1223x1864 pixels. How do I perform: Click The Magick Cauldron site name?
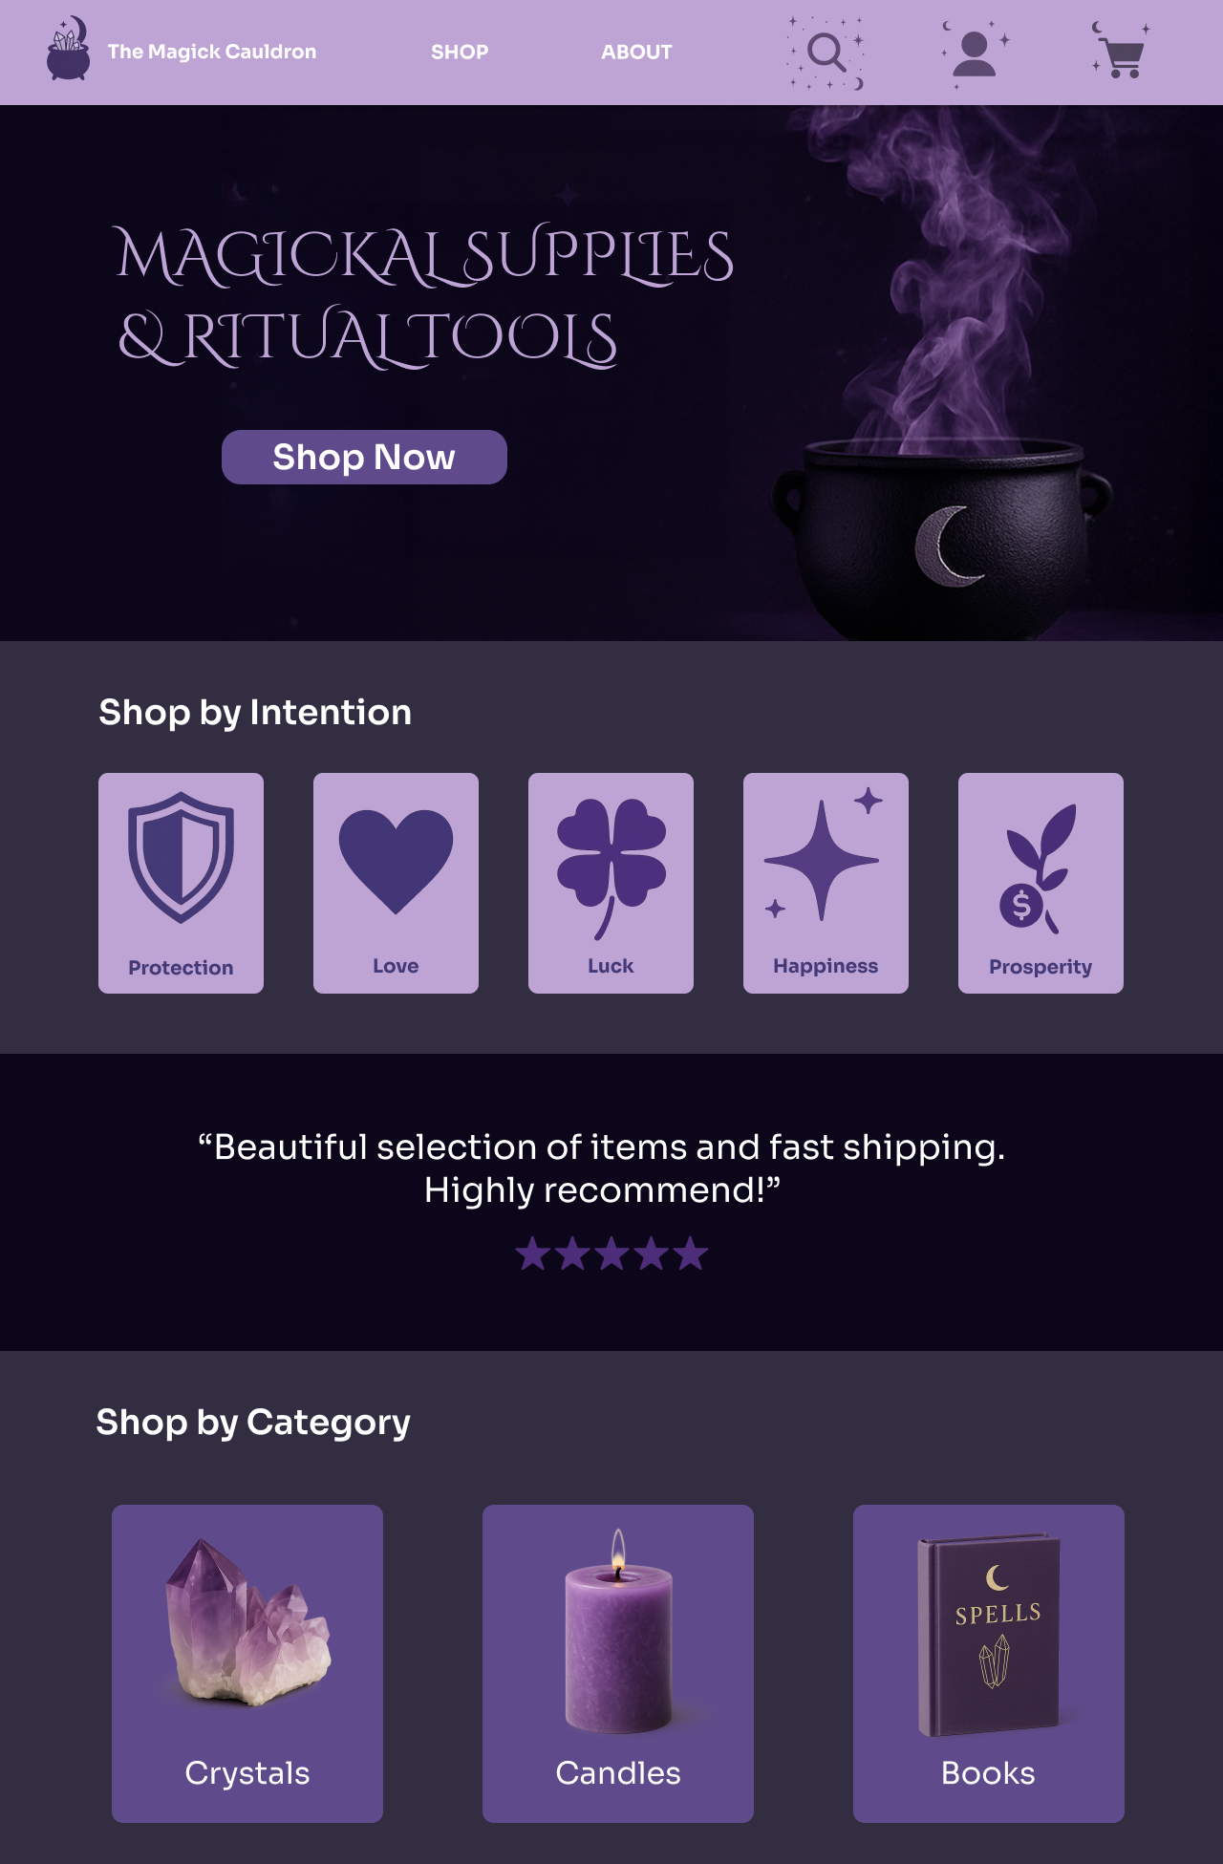212,52
